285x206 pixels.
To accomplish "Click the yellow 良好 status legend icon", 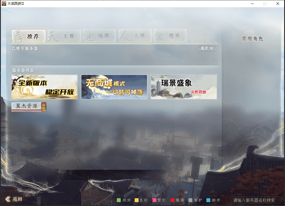I will pos(137,200).
